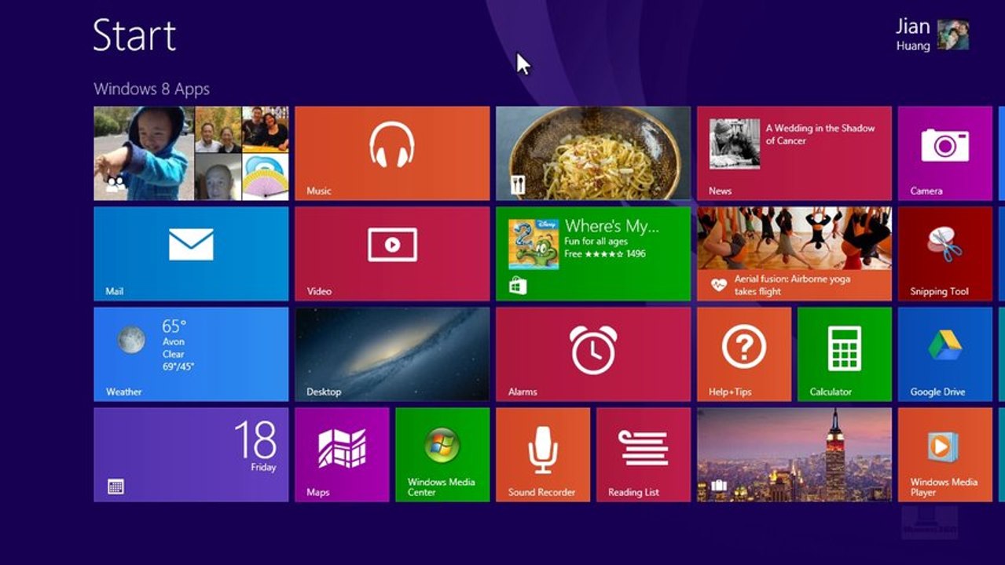Click the Windows 8 Apps group heading

pyautogui.click(x=152, y=89)
